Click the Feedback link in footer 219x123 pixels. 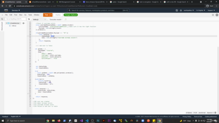pyautogui.click(x=5, y=117)
